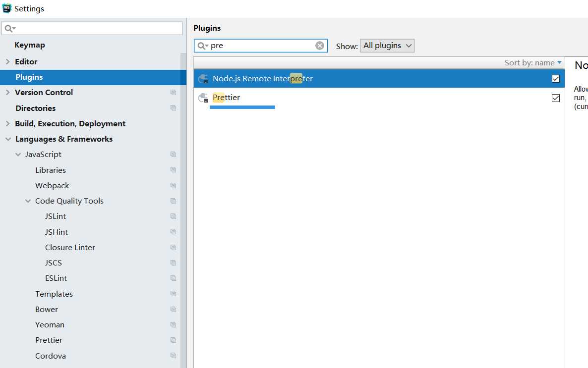Image resolution: width=588 pixels, height=368 pixels.
Task: Collapse the Languages & Frameworks section
Action: (8, 139)
